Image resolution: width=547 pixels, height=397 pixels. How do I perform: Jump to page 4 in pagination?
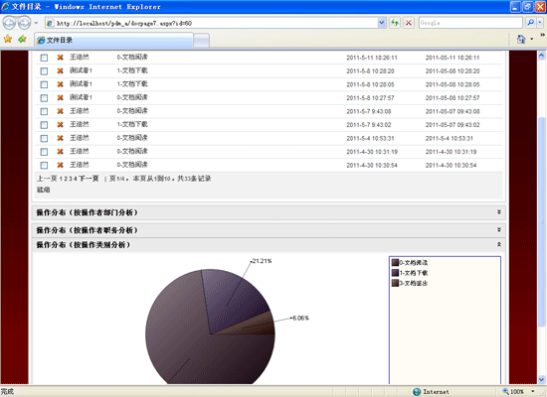(x=75, y=179)
